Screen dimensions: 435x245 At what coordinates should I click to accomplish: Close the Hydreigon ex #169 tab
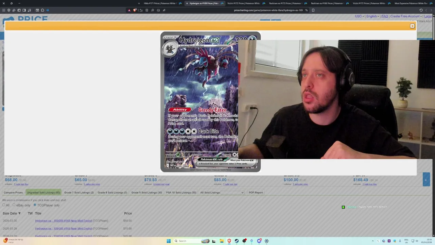click(187, 3)
